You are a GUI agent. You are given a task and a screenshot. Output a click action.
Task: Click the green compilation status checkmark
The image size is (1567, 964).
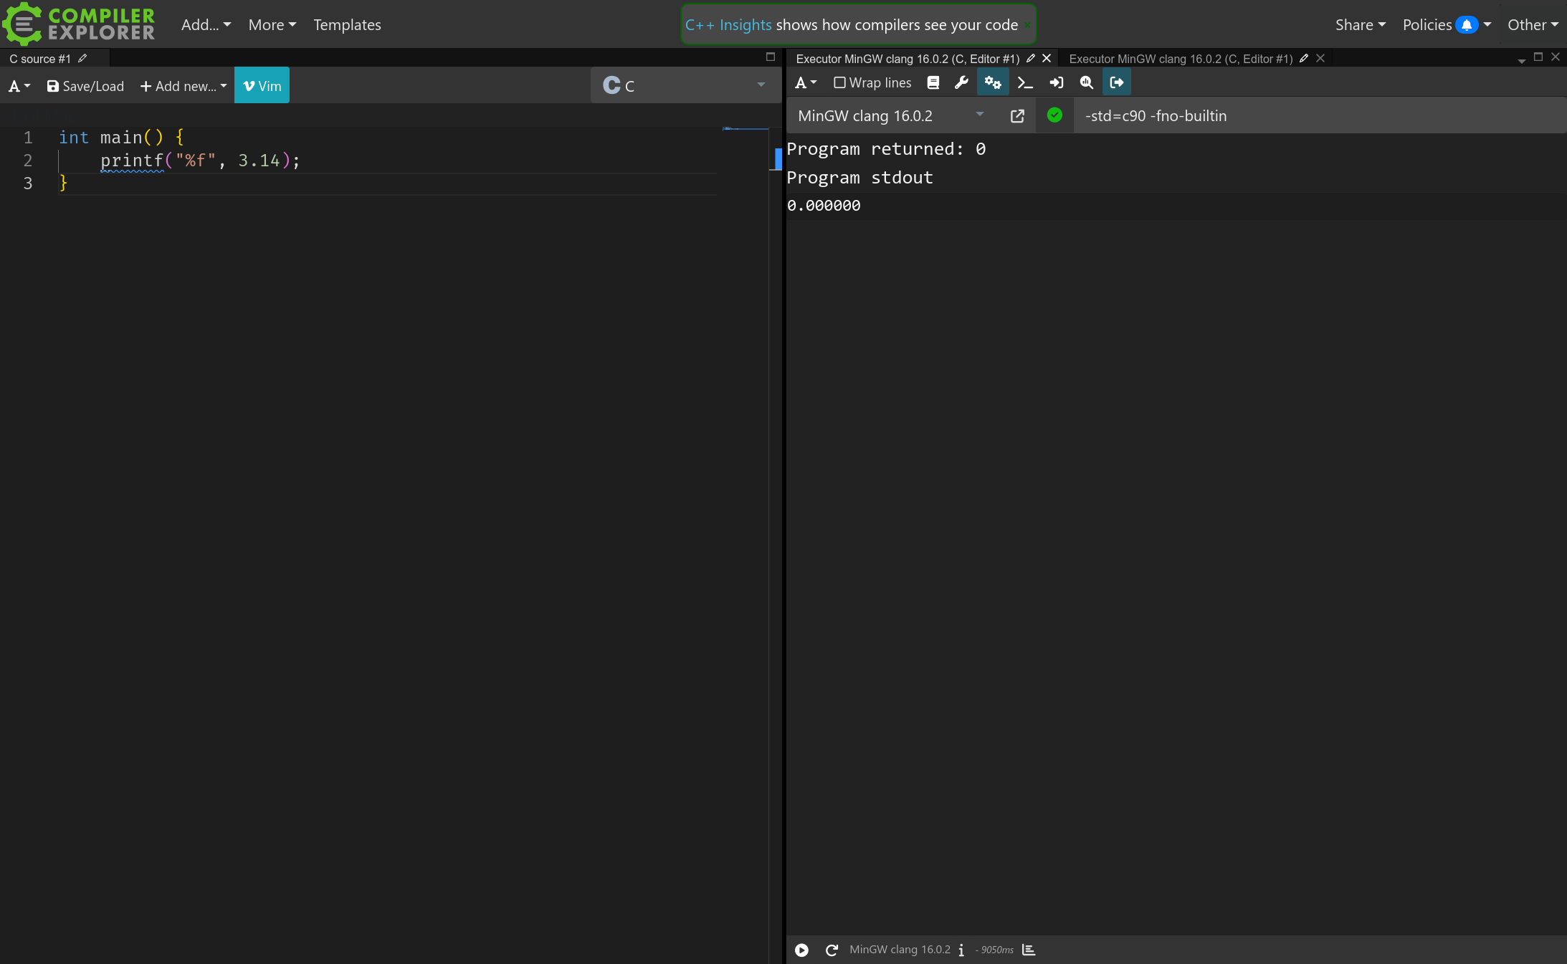pos(1054,115)
